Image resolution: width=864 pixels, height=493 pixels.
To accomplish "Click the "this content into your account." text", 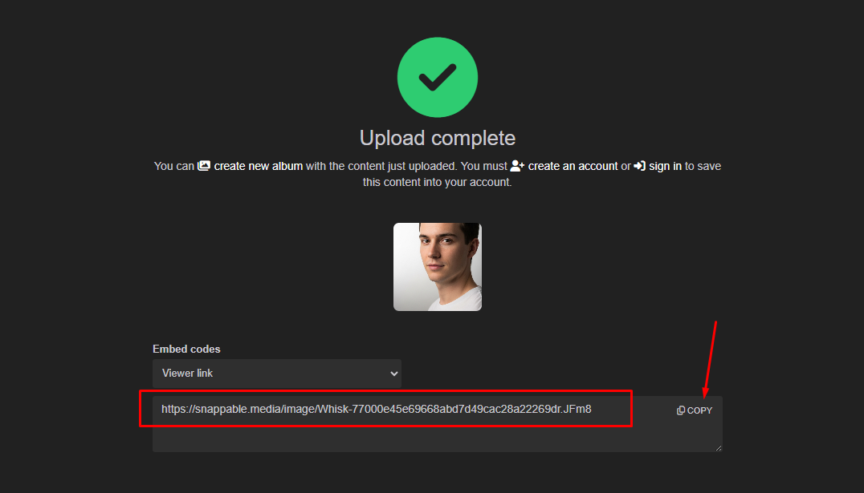I will [x=437, y=182].
